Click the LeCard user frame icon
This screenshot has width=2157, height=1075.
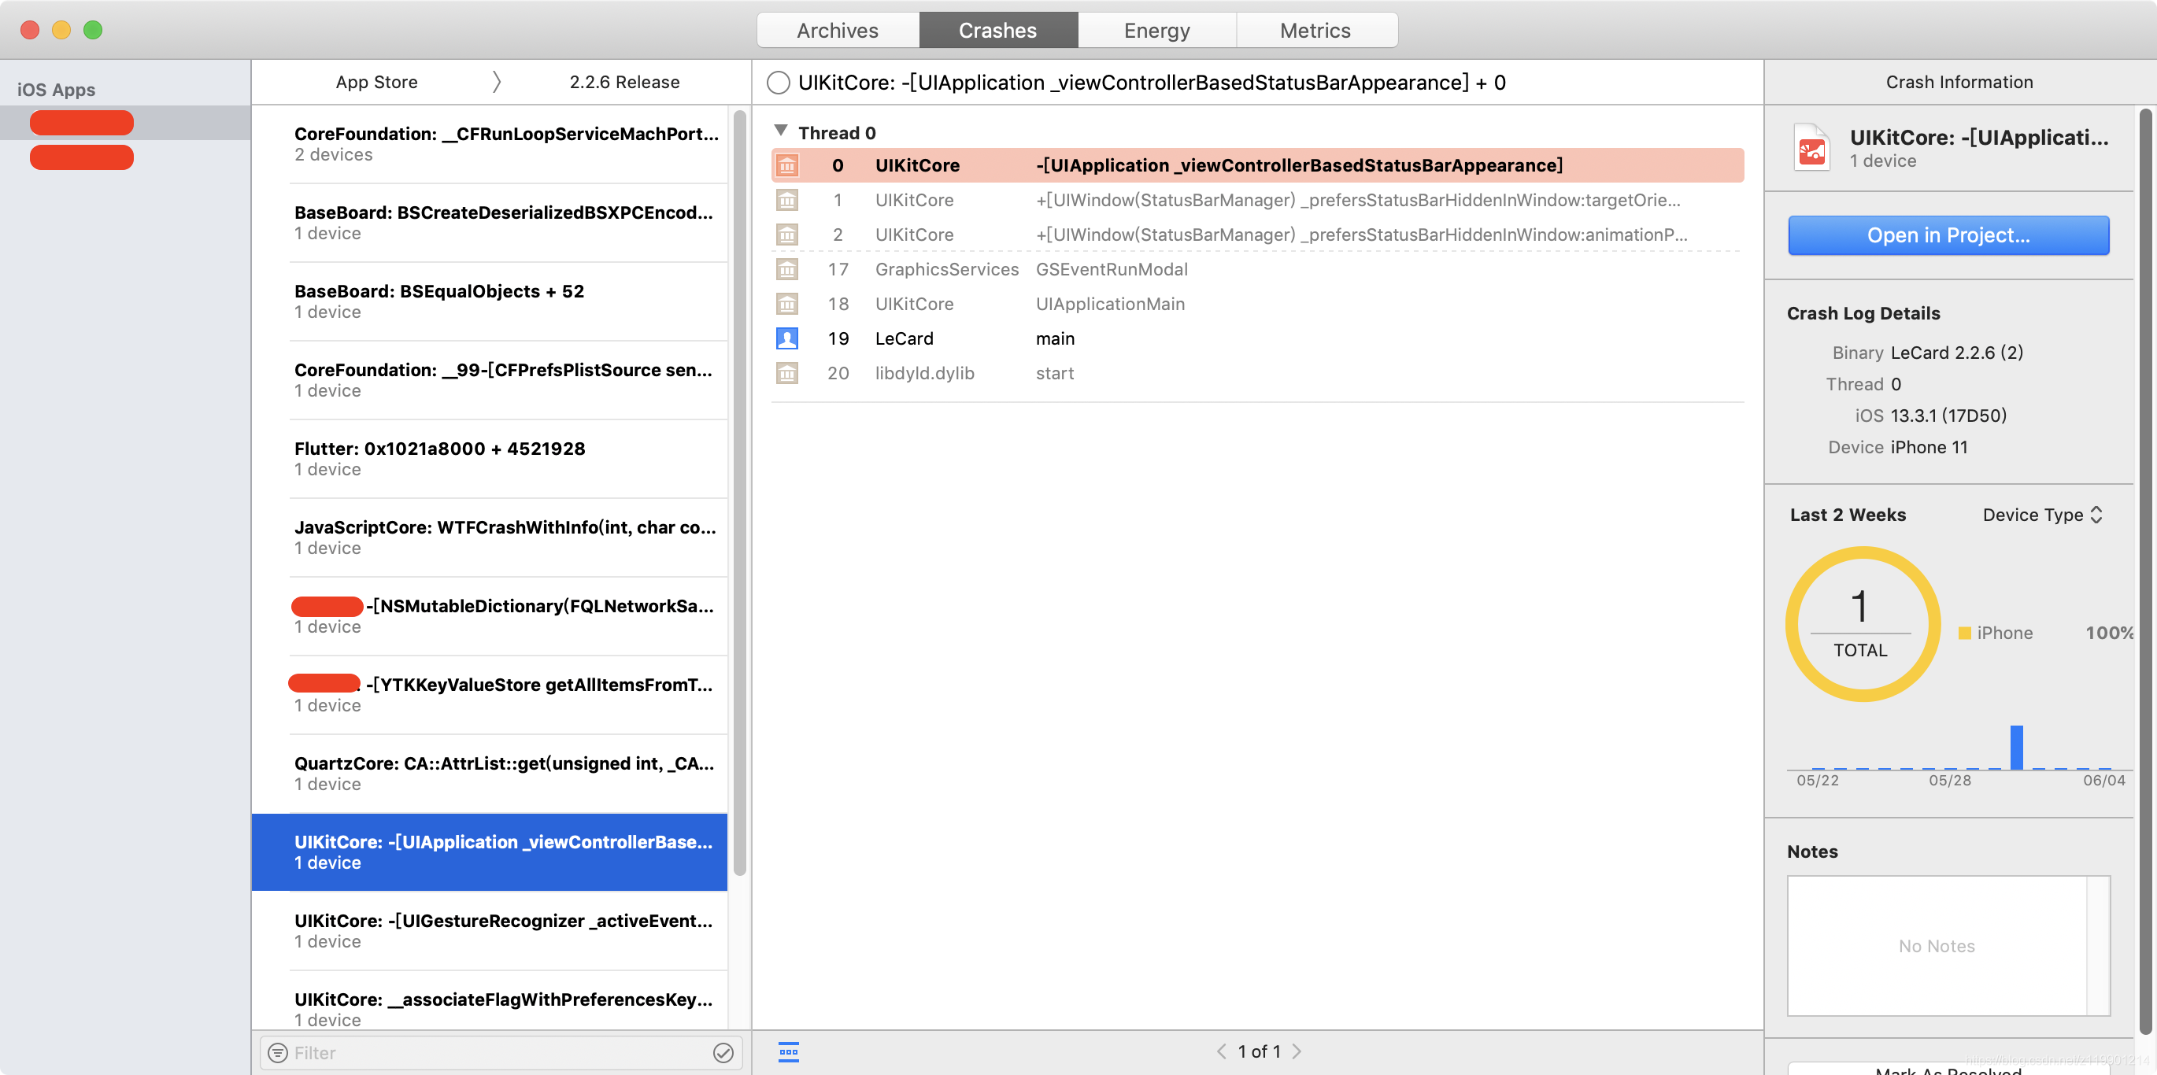pos(787,338)
